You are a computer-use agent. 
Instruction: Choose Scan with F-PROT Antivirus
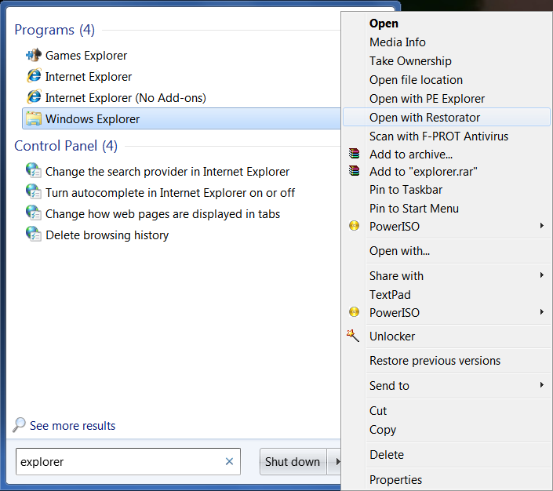point(438,136)
